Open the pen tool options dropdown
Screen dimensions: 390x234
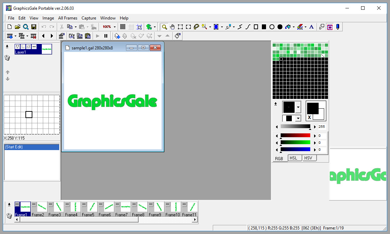pyautogui.click(x=234, y=27)
